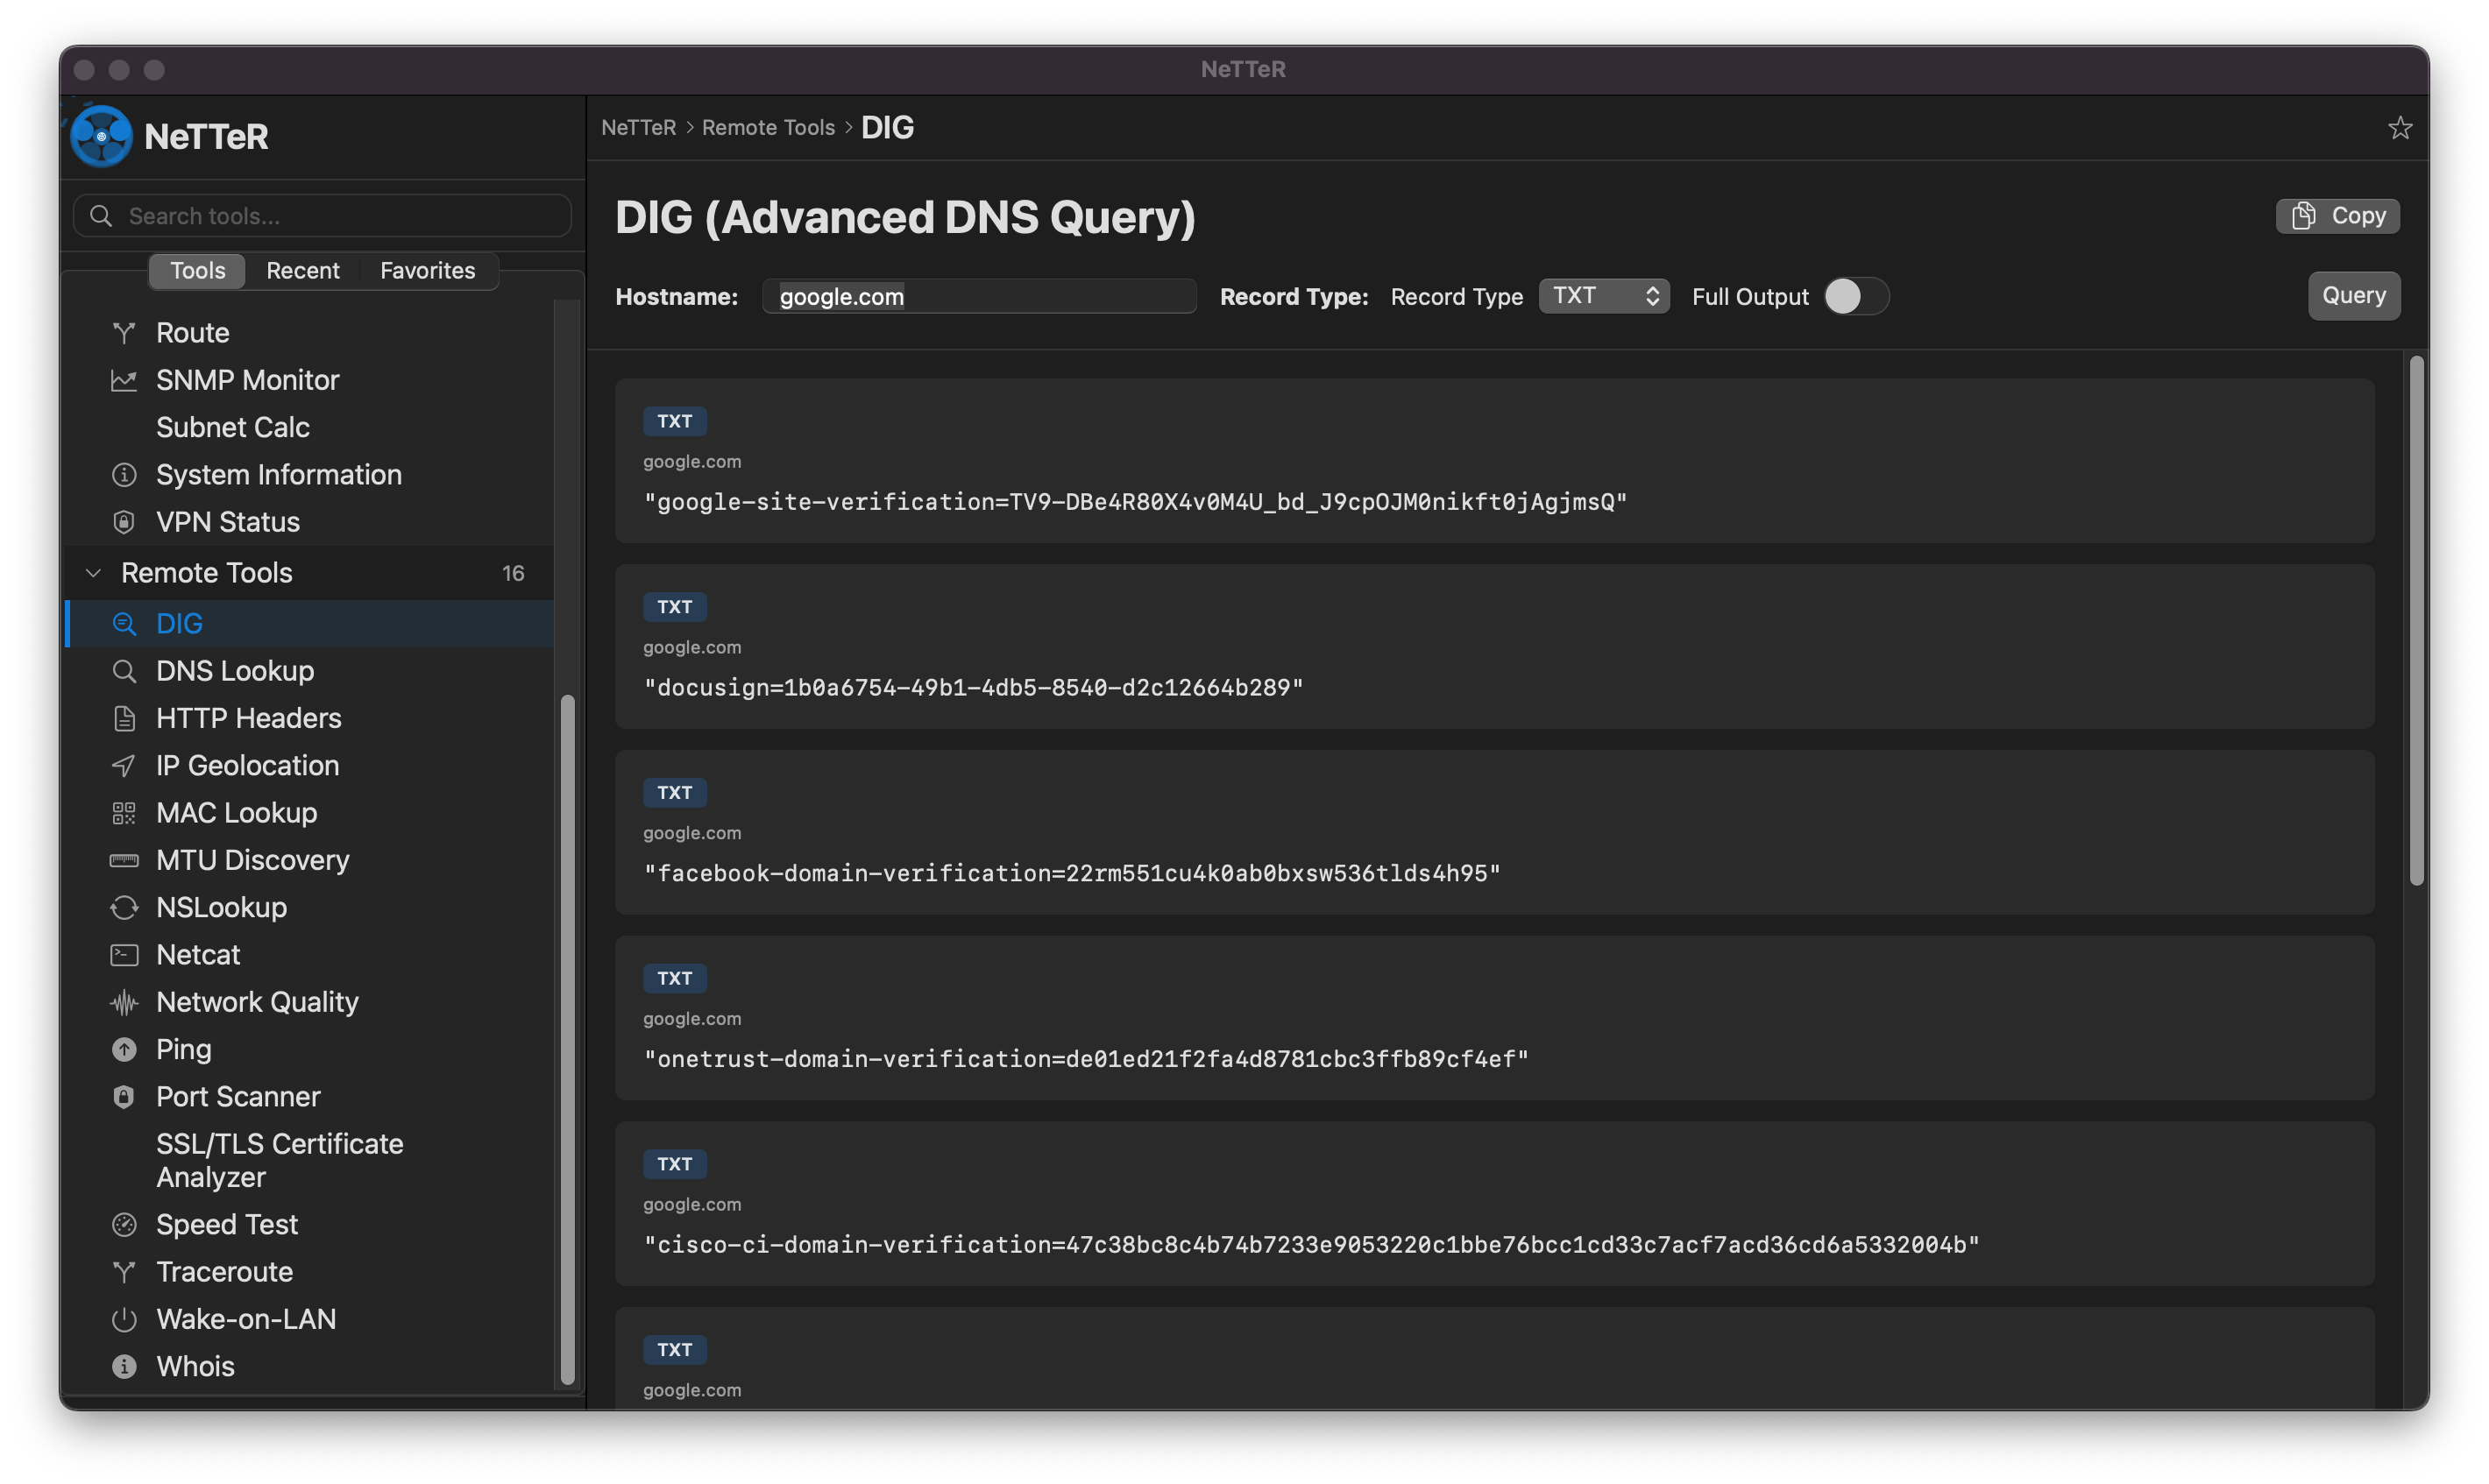
Task: Select the Speed Test gauge icon
Action: (x=124, y=1224)
